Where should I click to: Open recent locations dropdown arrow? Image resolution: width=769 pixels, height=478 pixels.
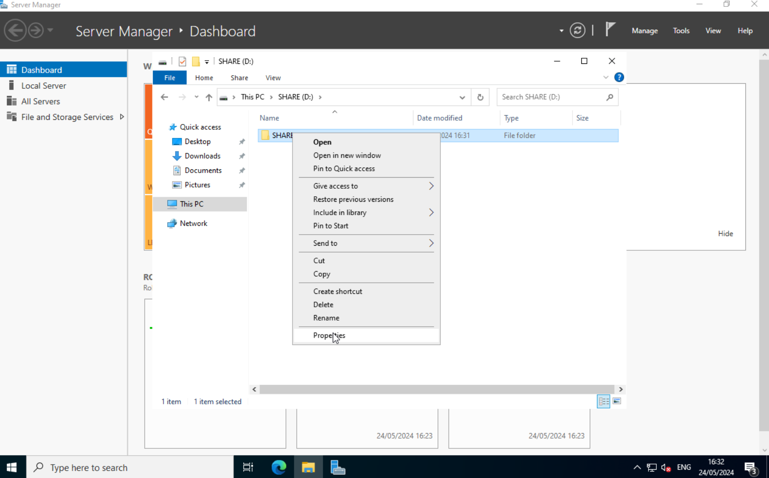(x=197, y=97)
